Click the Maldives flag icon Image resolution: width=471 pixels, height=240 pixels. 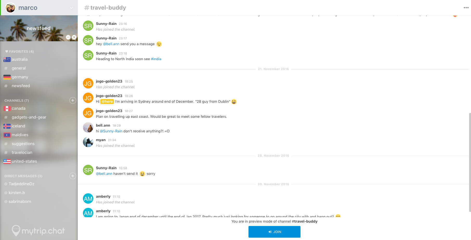[x=7, y=135]
